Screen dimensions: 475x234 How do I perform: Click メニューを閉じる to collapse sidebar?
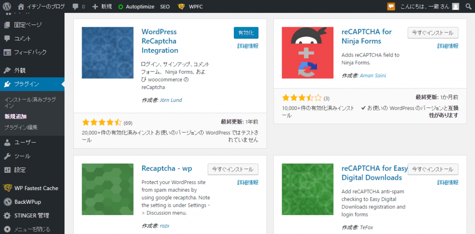pyautogui.click(x=32, y=229)
